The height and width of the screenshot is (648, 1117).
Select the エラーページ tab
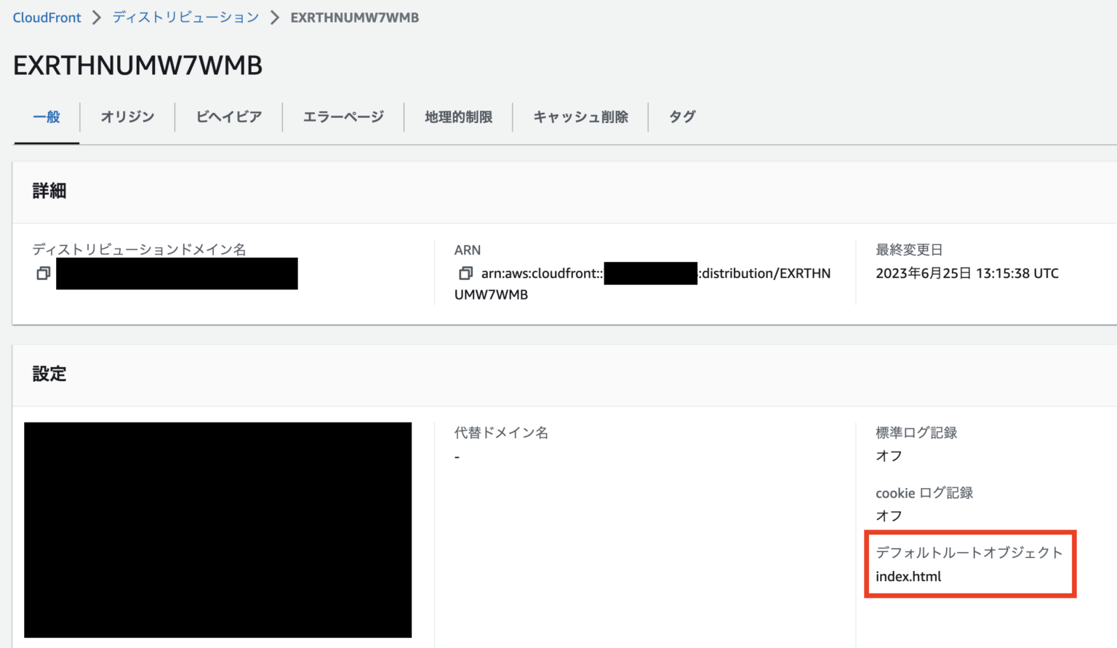[343, 116]
